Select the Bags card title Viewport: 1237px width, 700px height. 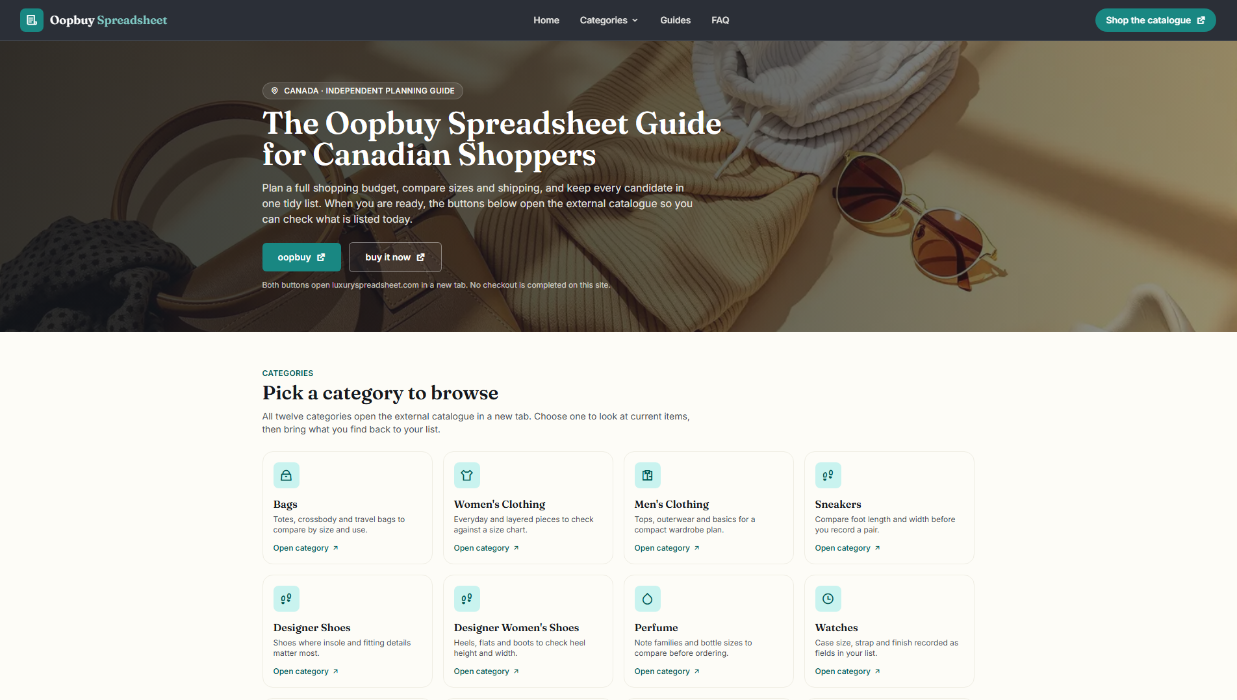click(x=285, y=505)
